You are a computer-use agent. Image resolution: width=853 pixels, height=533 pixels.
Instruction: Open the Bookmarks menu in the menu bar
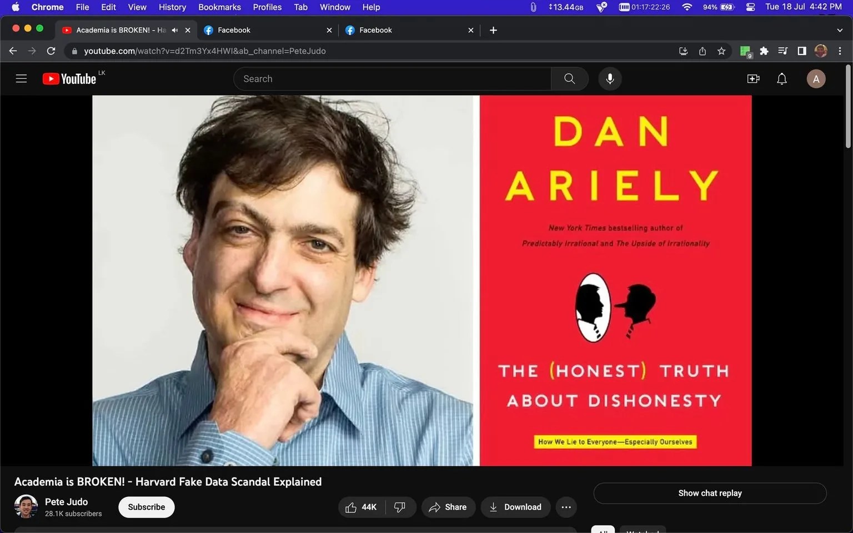click(x=219, y=7)
